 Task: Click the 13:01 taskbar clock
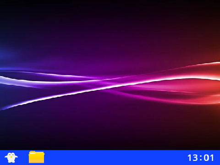pos(201,158)
